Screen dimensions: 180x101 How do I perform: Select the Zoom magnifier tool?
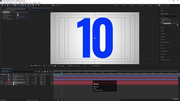click(10, 5)
